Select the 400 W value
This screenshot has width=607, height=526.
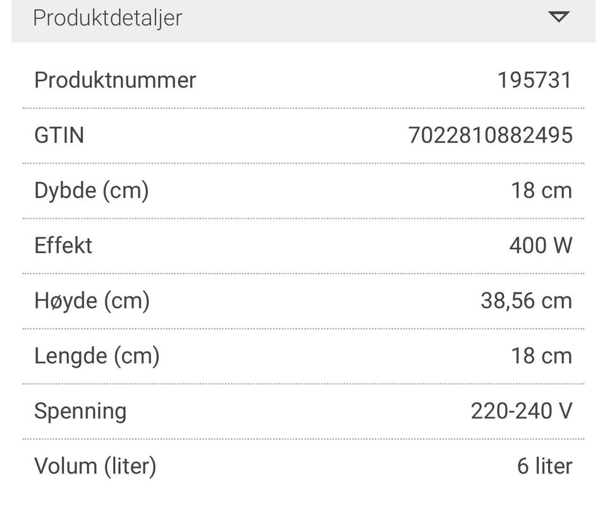(541, 246)
